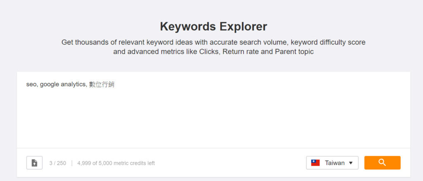The height and width of the screenshot is (181, 423).
Task: Select the "Taiwan" country label
Action: point(335,163)
